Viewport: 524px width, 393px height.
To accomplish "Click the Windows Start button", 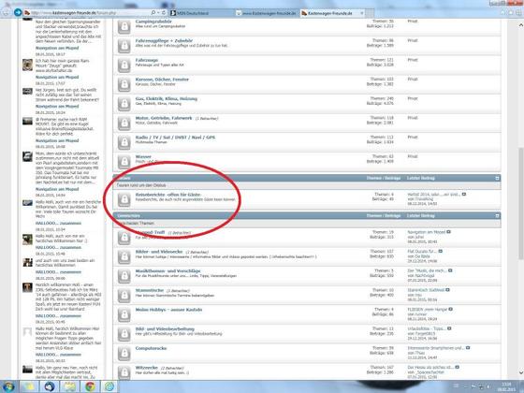I will point(8,386).
